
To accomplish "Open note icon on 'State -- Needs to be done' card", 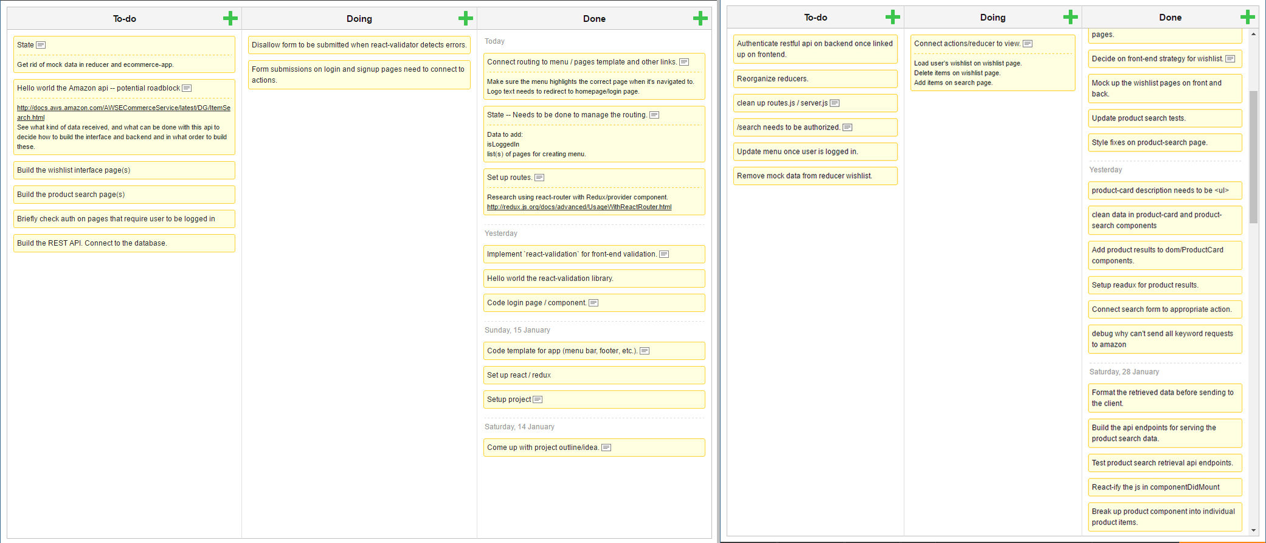I will tap(654, 115).
